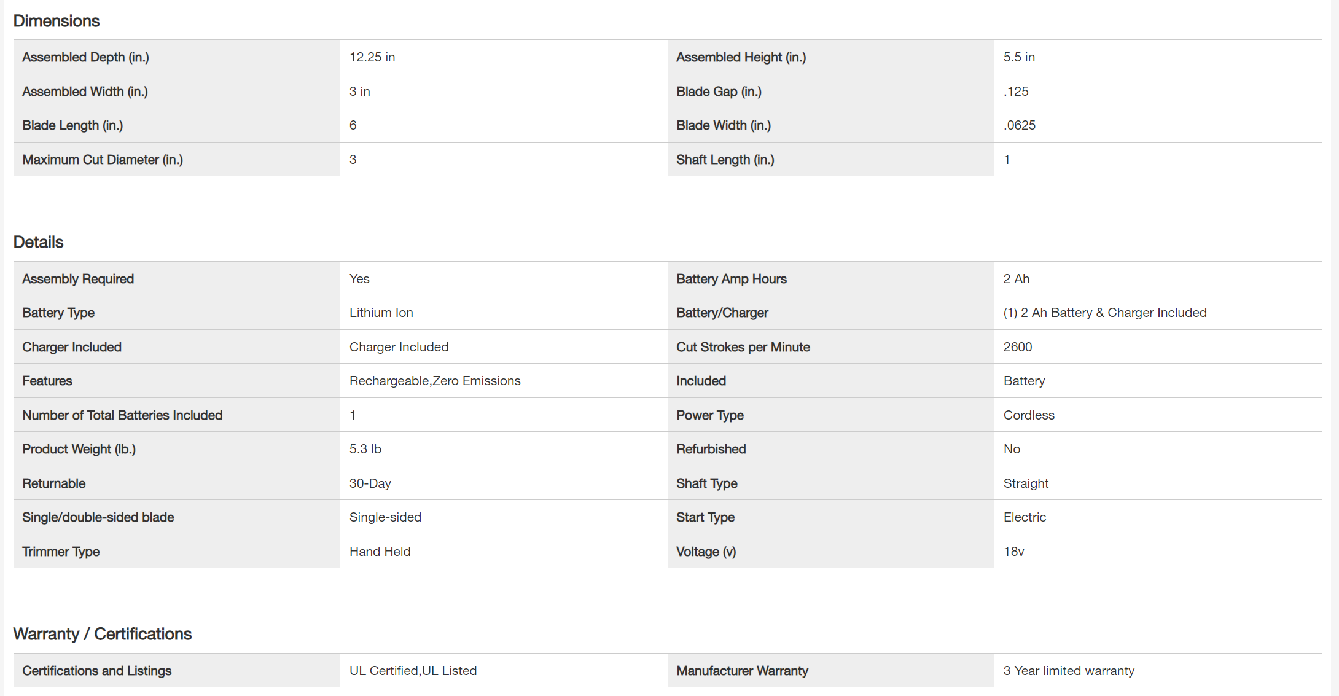Click the UL Certified,UL Listed value
The height and width of the screenshot is (696, 1339).
[x=413, y=671]
